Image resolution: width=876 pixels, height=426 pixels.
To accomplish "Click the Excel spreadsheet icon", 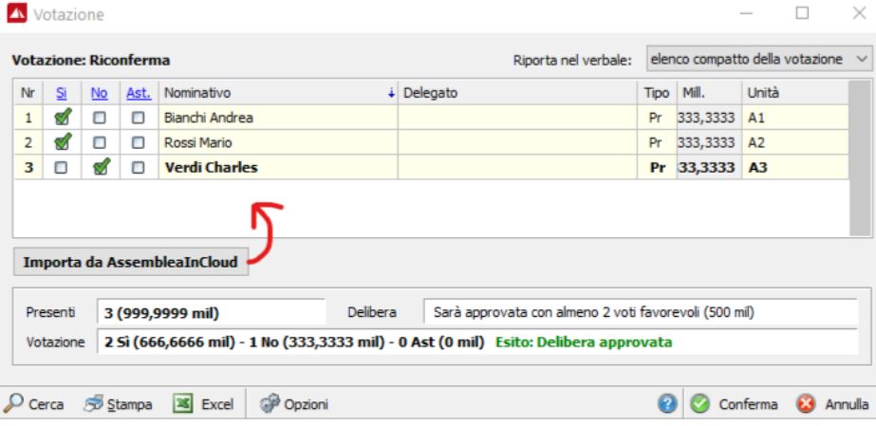I will [182, 403].
